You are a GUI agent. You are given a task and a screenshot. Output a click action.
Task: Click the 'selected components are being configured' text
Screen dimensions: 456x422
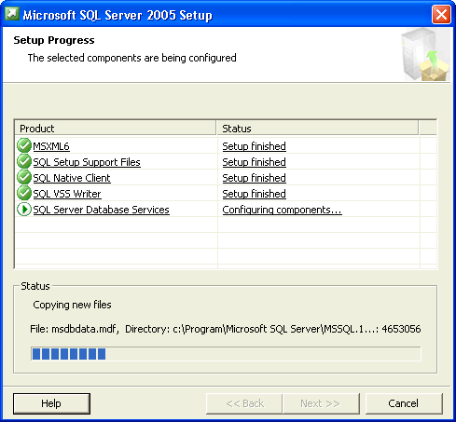[131, 58]
